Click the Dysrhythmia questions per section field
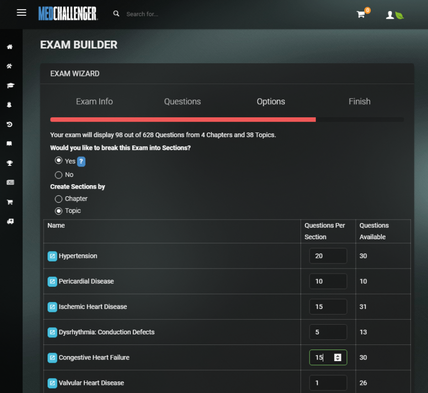Viewport: 428px width, 393px height. pos(328,332)
